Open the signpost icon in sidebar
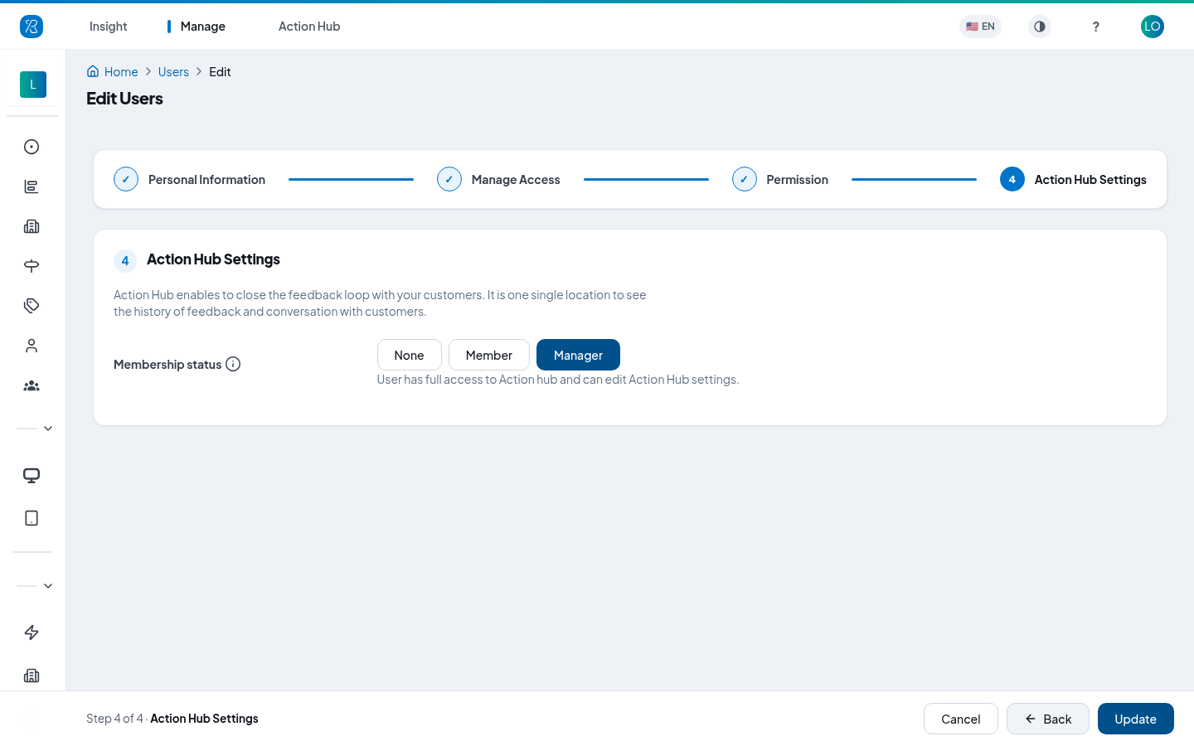 (32, 266)
